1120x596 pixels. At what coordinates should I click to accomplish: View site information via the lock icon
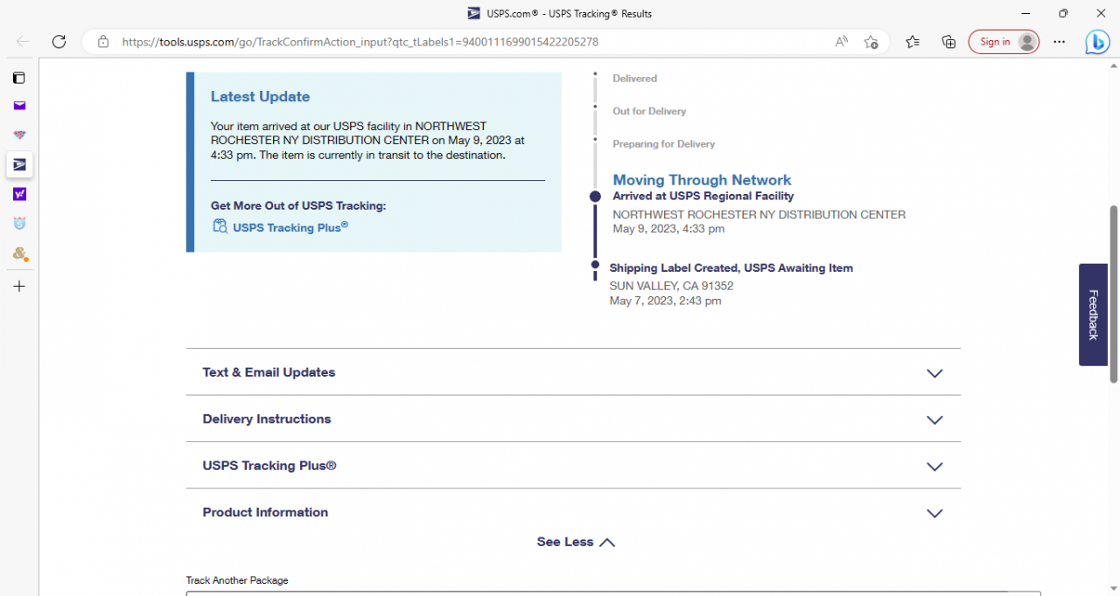(x=103, y=41)
